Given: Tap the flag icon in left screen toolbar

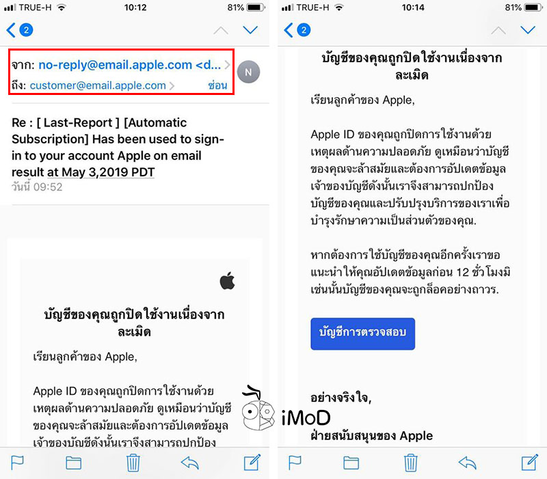Looking at the screenshot, I should point(17,463).
